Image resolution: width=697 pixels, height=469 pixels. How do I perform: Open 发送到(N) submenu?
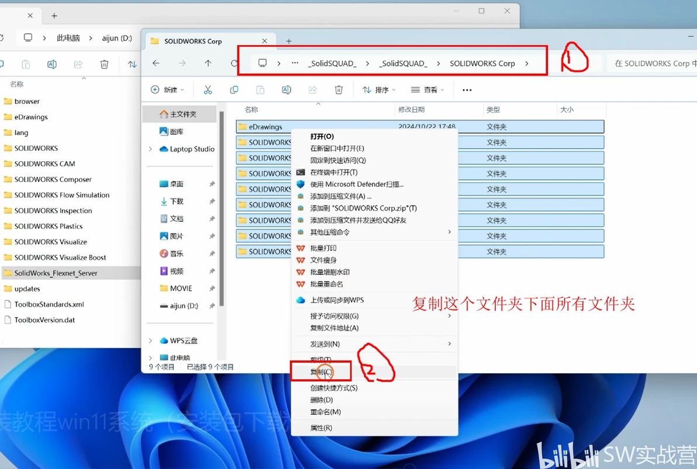click(374, 344)
